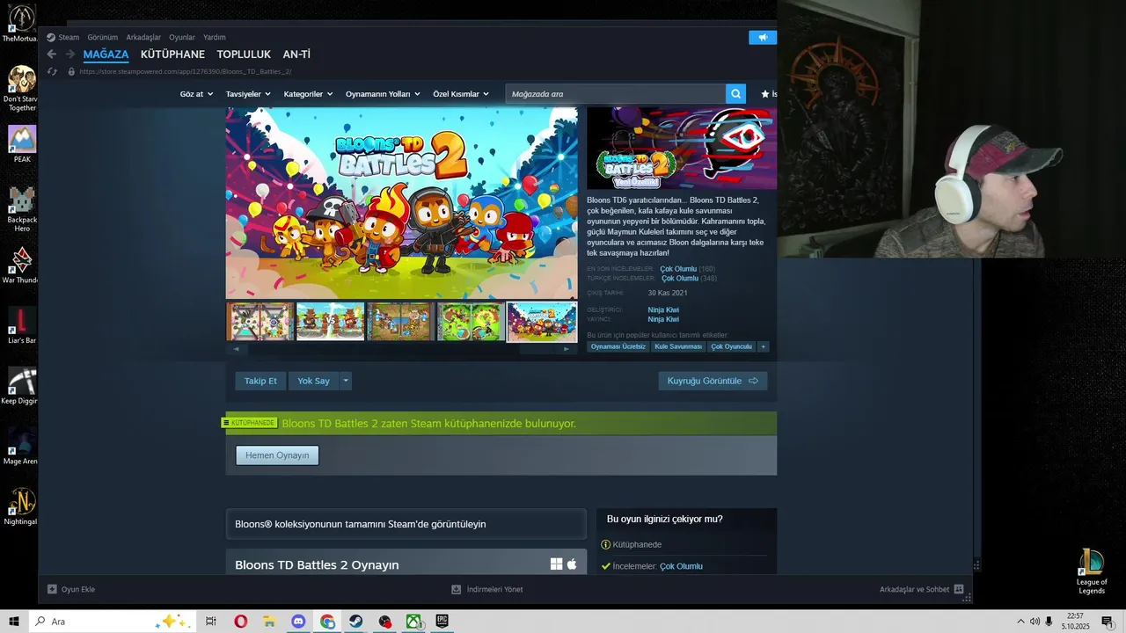Click the magnifier search button in store

coord(735,93)
